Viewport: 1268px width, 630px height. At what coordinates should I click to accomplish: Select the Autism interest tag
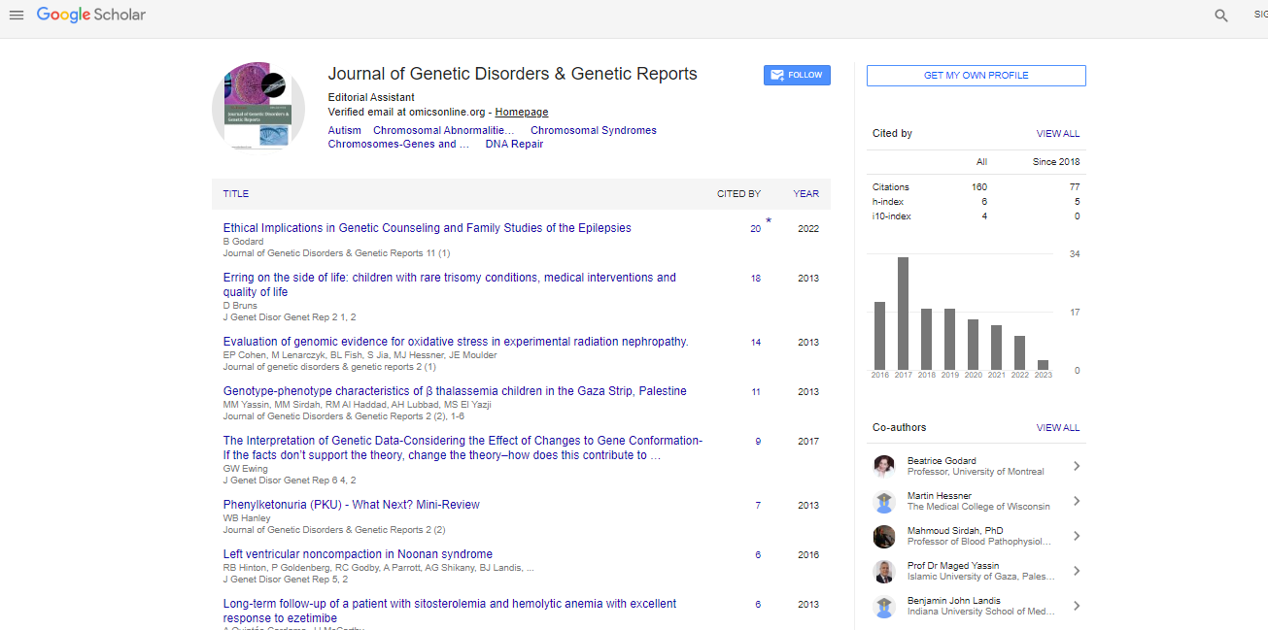(x=345, y=130)
